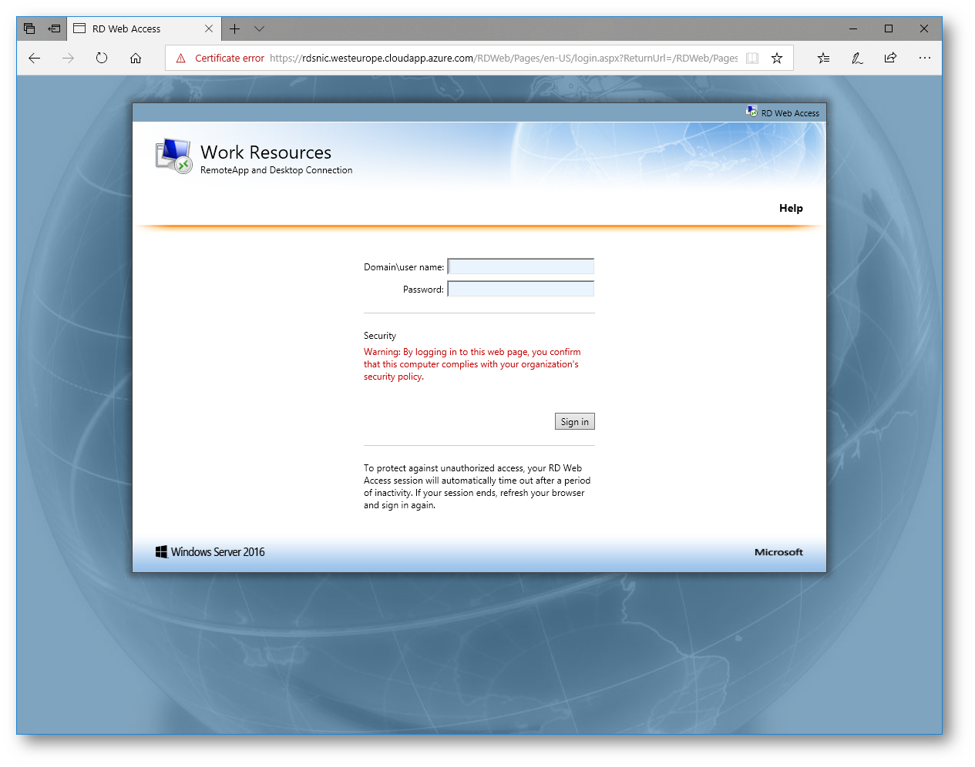The width and height of the screenshot is (975, 767).
Task: Click the Work Resources RemoteApp icon
Action: pyautogui.click(x=173, y=156)
